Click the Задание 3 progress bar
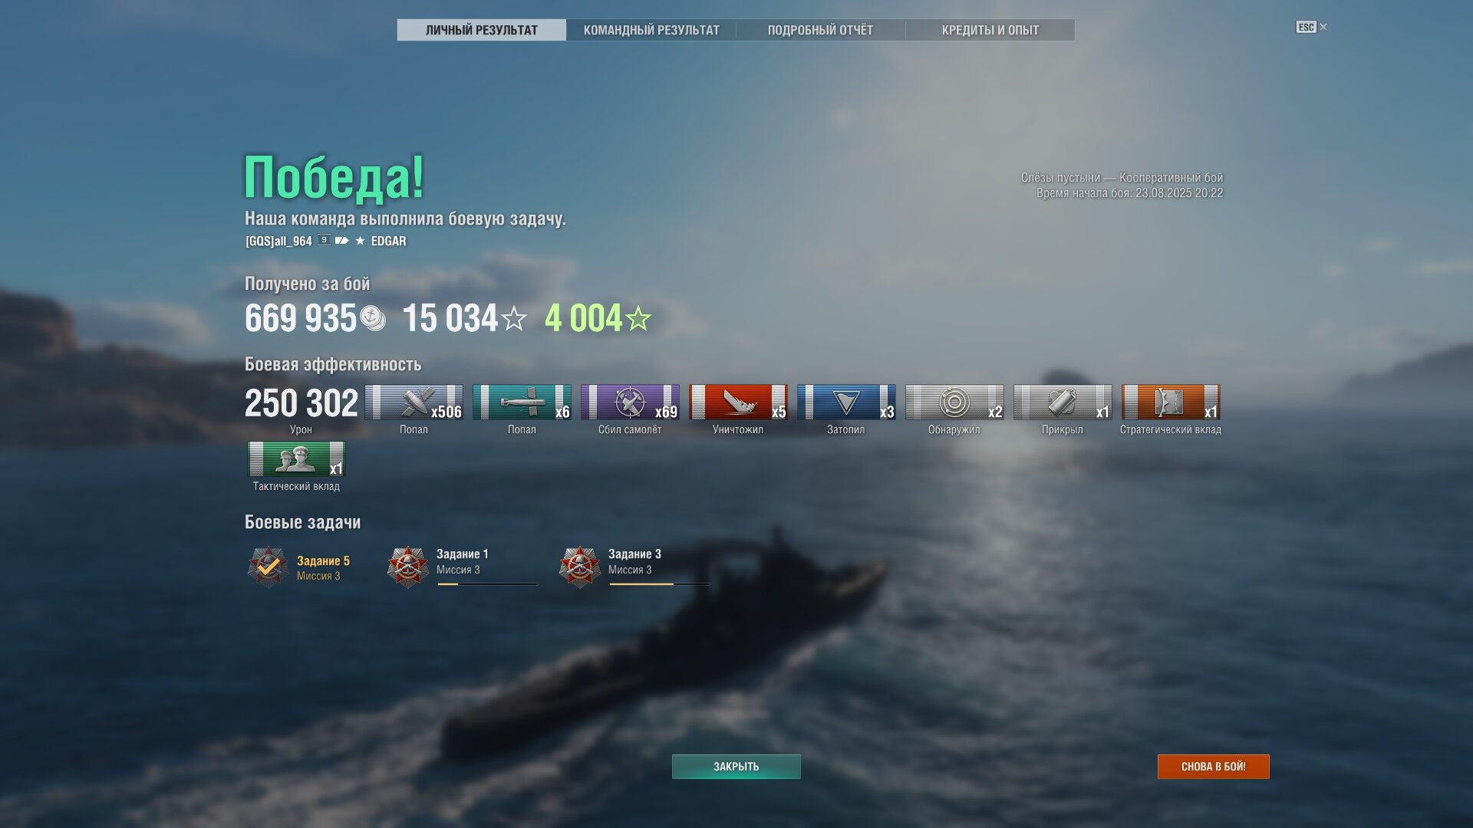The width and height of the screenshot is (1473, 828). 660,584
